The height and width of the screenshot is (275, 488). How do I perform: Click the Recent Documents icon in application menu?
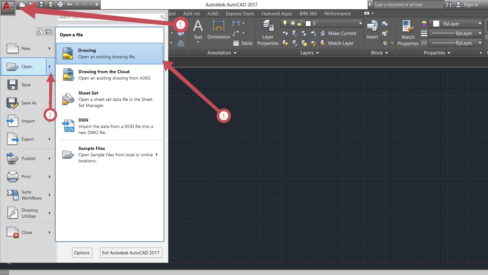click(40, 32)
